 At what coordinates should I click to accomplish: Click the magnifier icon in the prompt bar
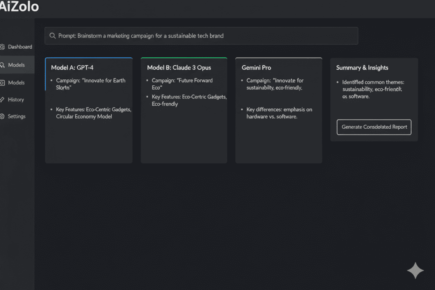(x=53, y=36)
